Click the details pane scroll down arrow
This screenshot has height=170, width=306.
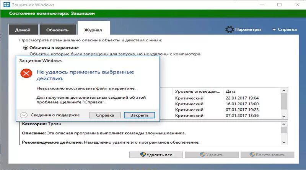coord(284,142)
